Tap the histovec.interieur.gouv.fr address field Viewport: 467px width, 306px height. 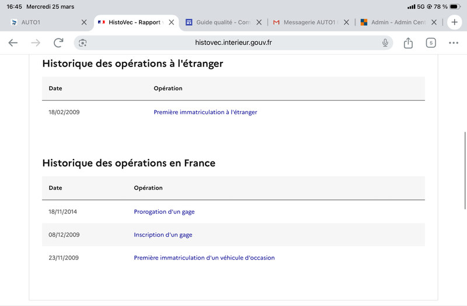pyautogui.click(x=233, y=43)
